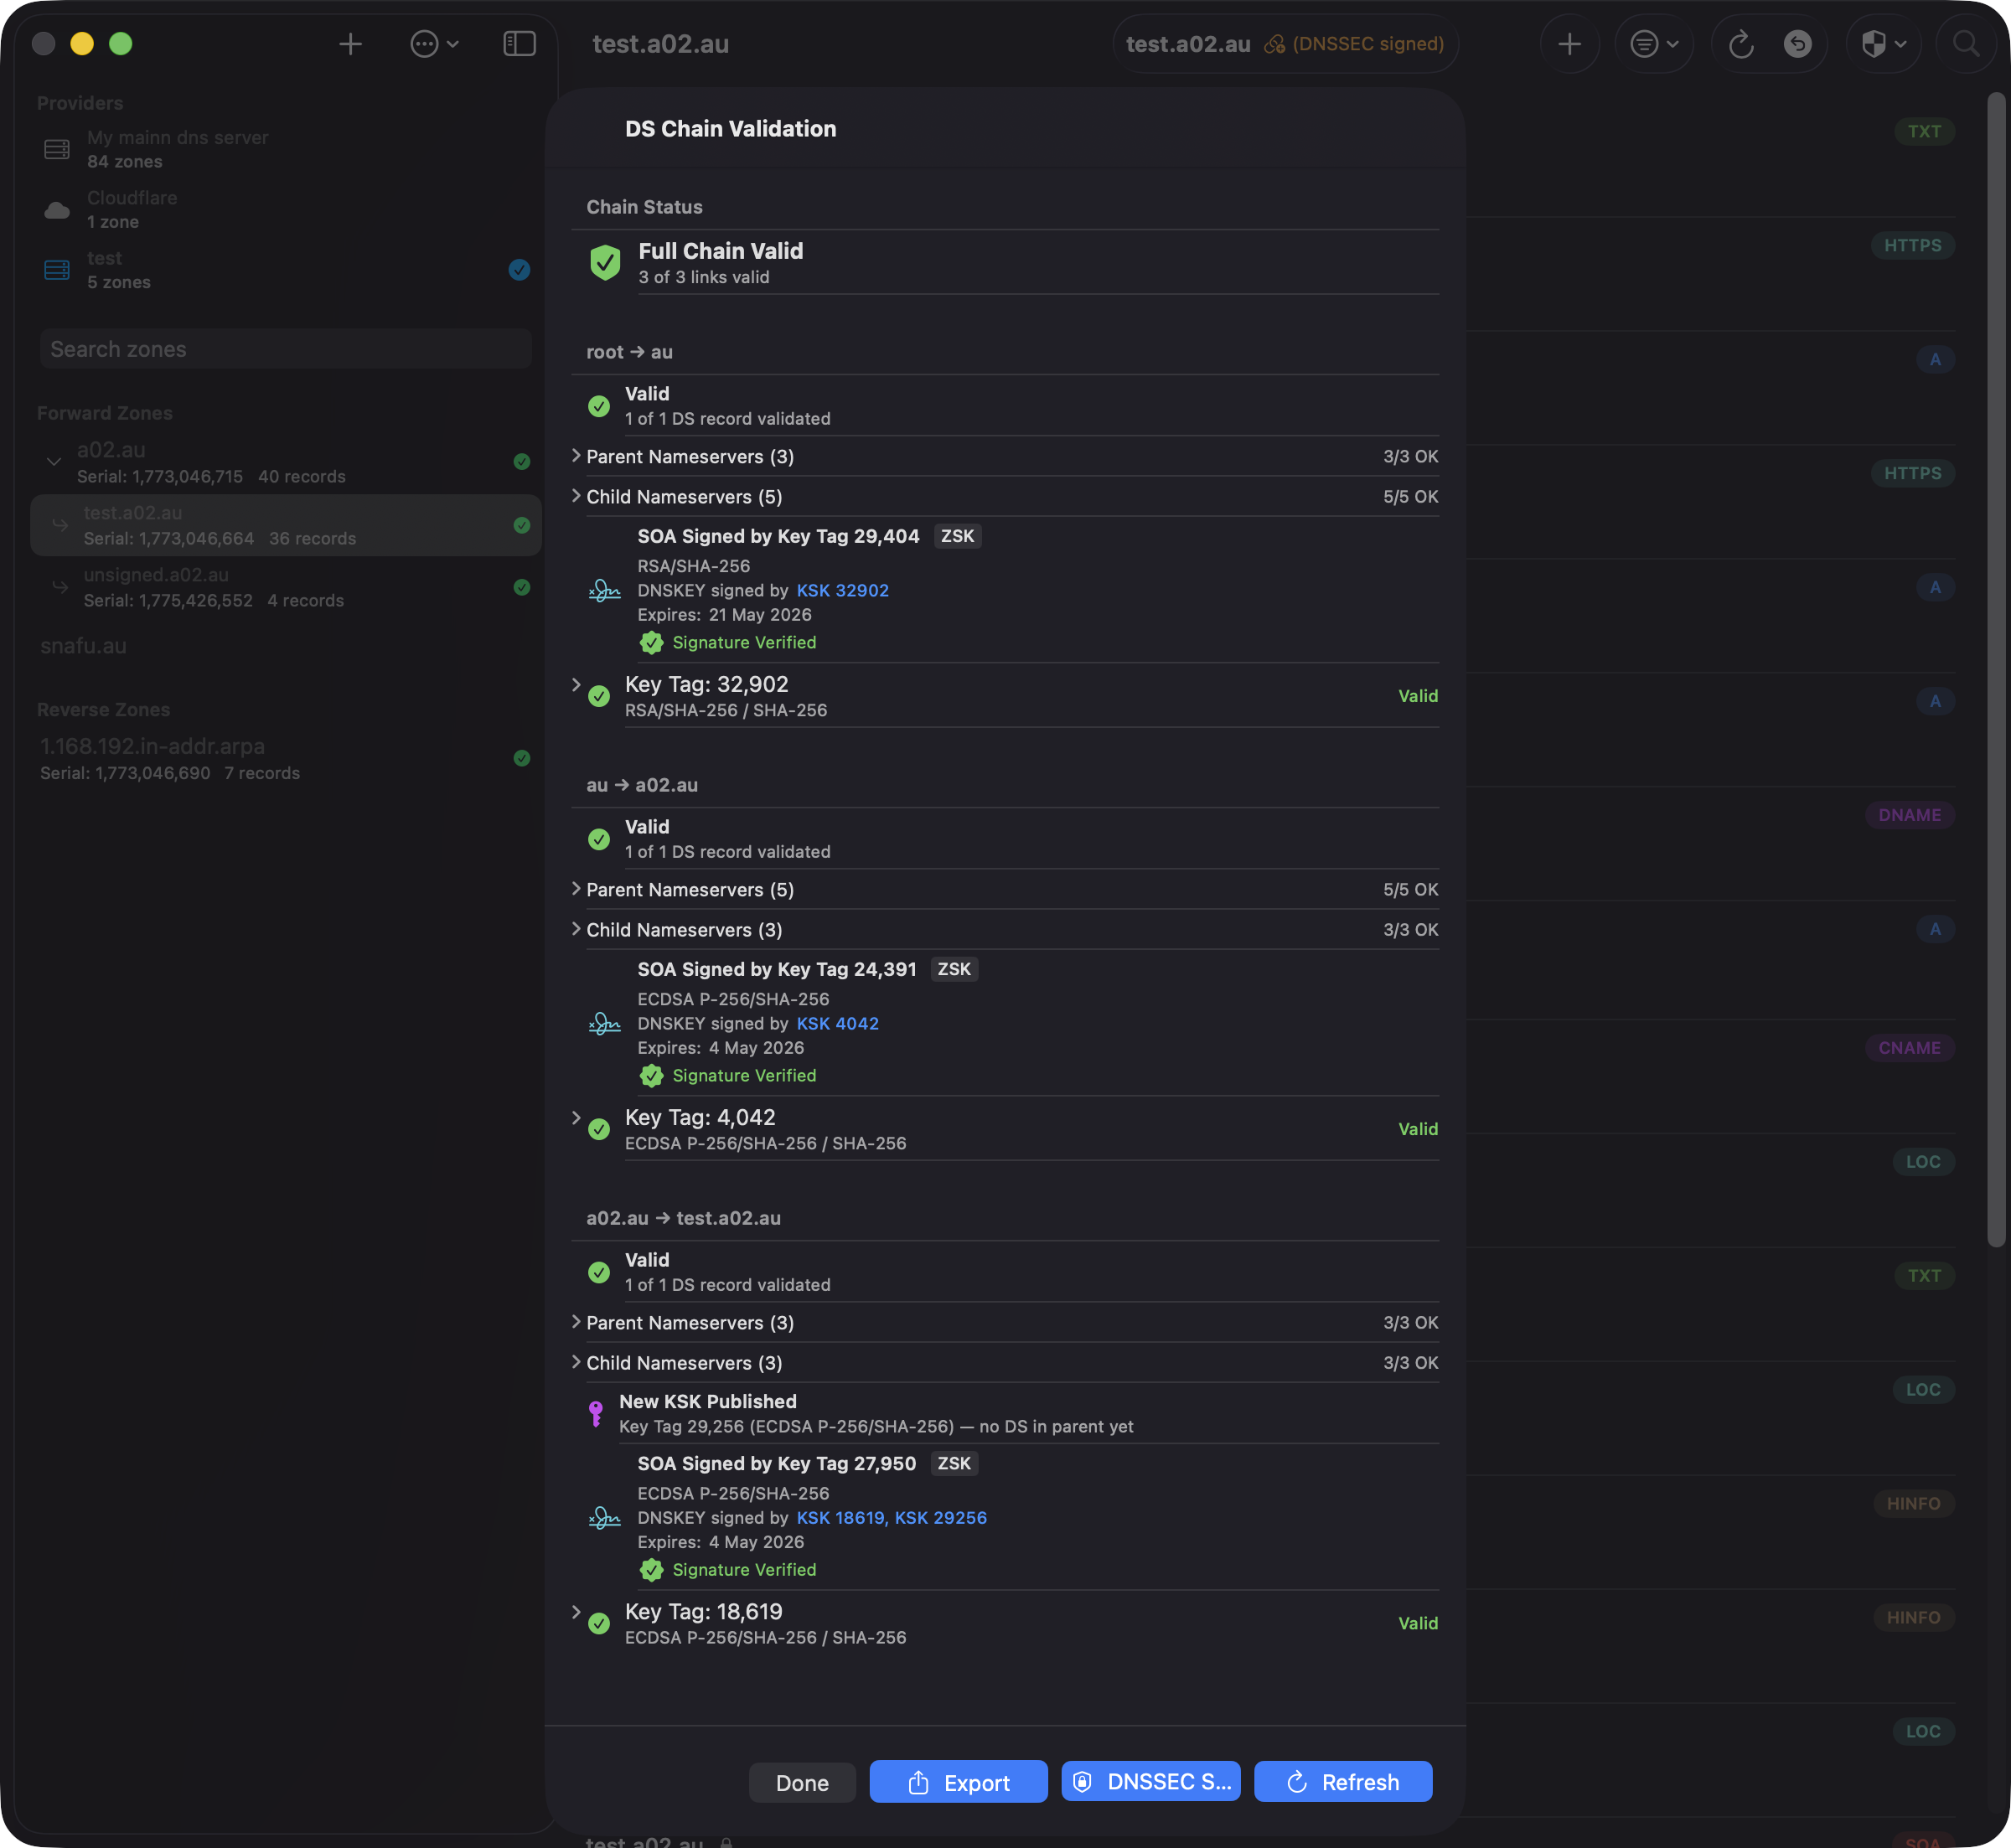Click the toolbar undo/revert icon
The image size is (2011, 1848).
1797,44
